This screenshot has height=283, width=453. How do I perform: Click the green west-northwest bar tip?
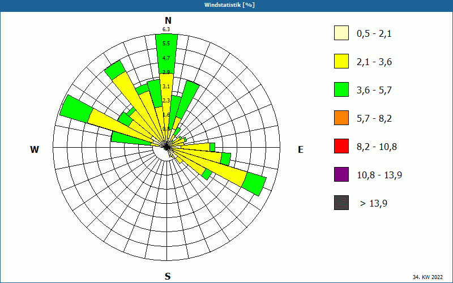(x=76, y=109)
